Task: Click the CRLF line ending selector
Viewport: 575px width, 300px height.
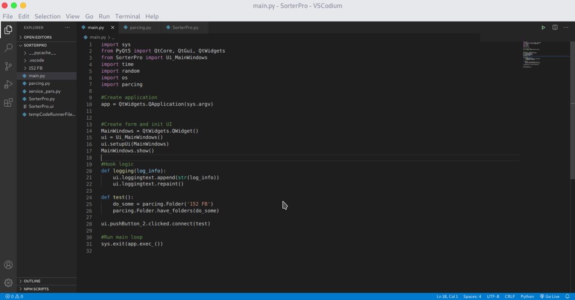Action: coord(509,296)
